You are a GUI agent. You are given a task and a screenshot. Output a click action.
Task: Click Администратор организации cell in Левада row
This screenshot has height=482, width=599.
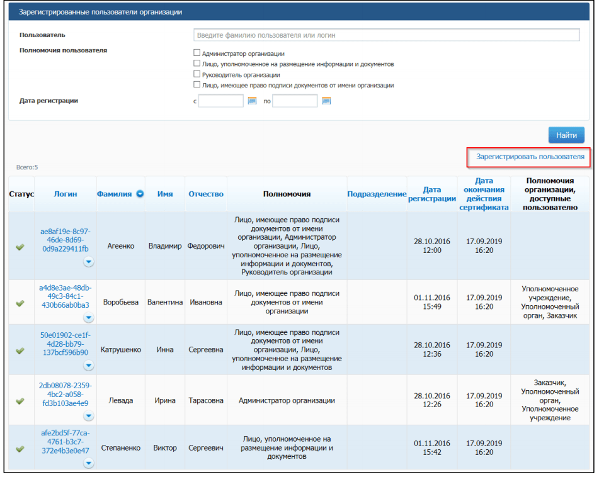click(x=287, y=400)
